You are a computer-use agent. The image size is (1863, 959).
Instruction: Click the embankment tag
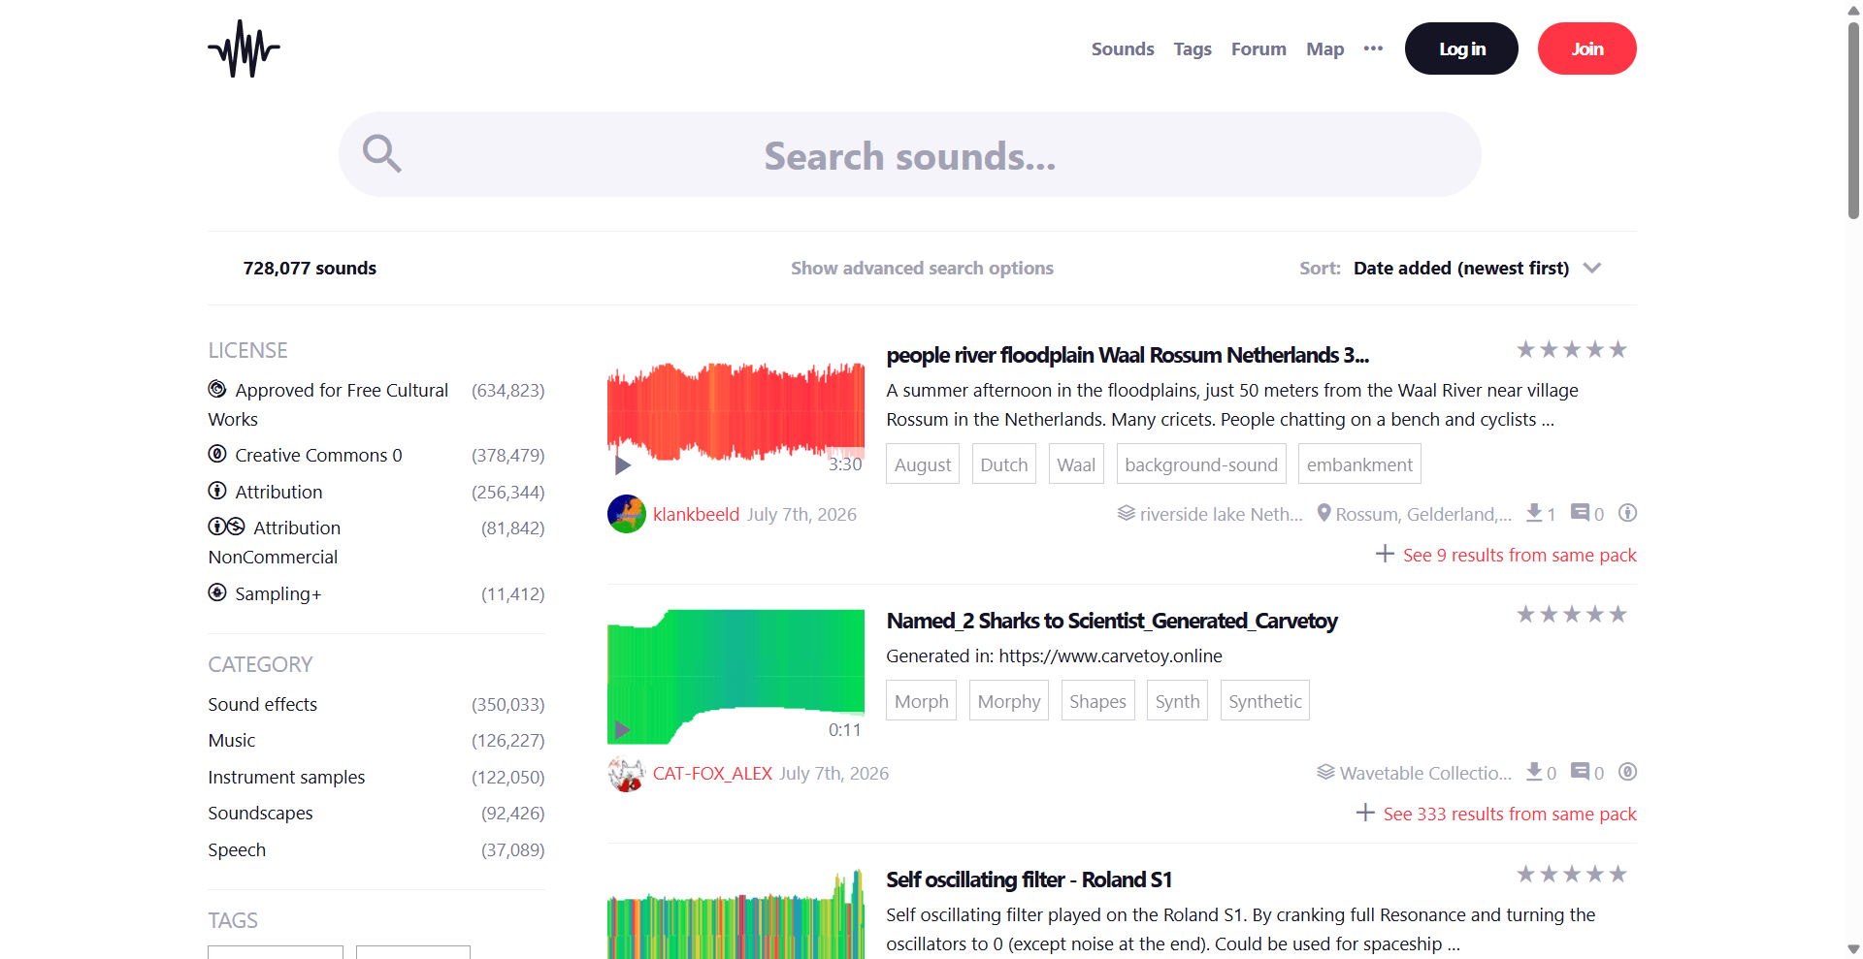point(1359,464)
